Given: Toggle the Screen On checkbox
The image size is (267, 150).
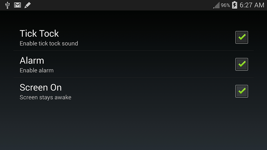Looking at the screenshot, I should [x=242, y=91].
